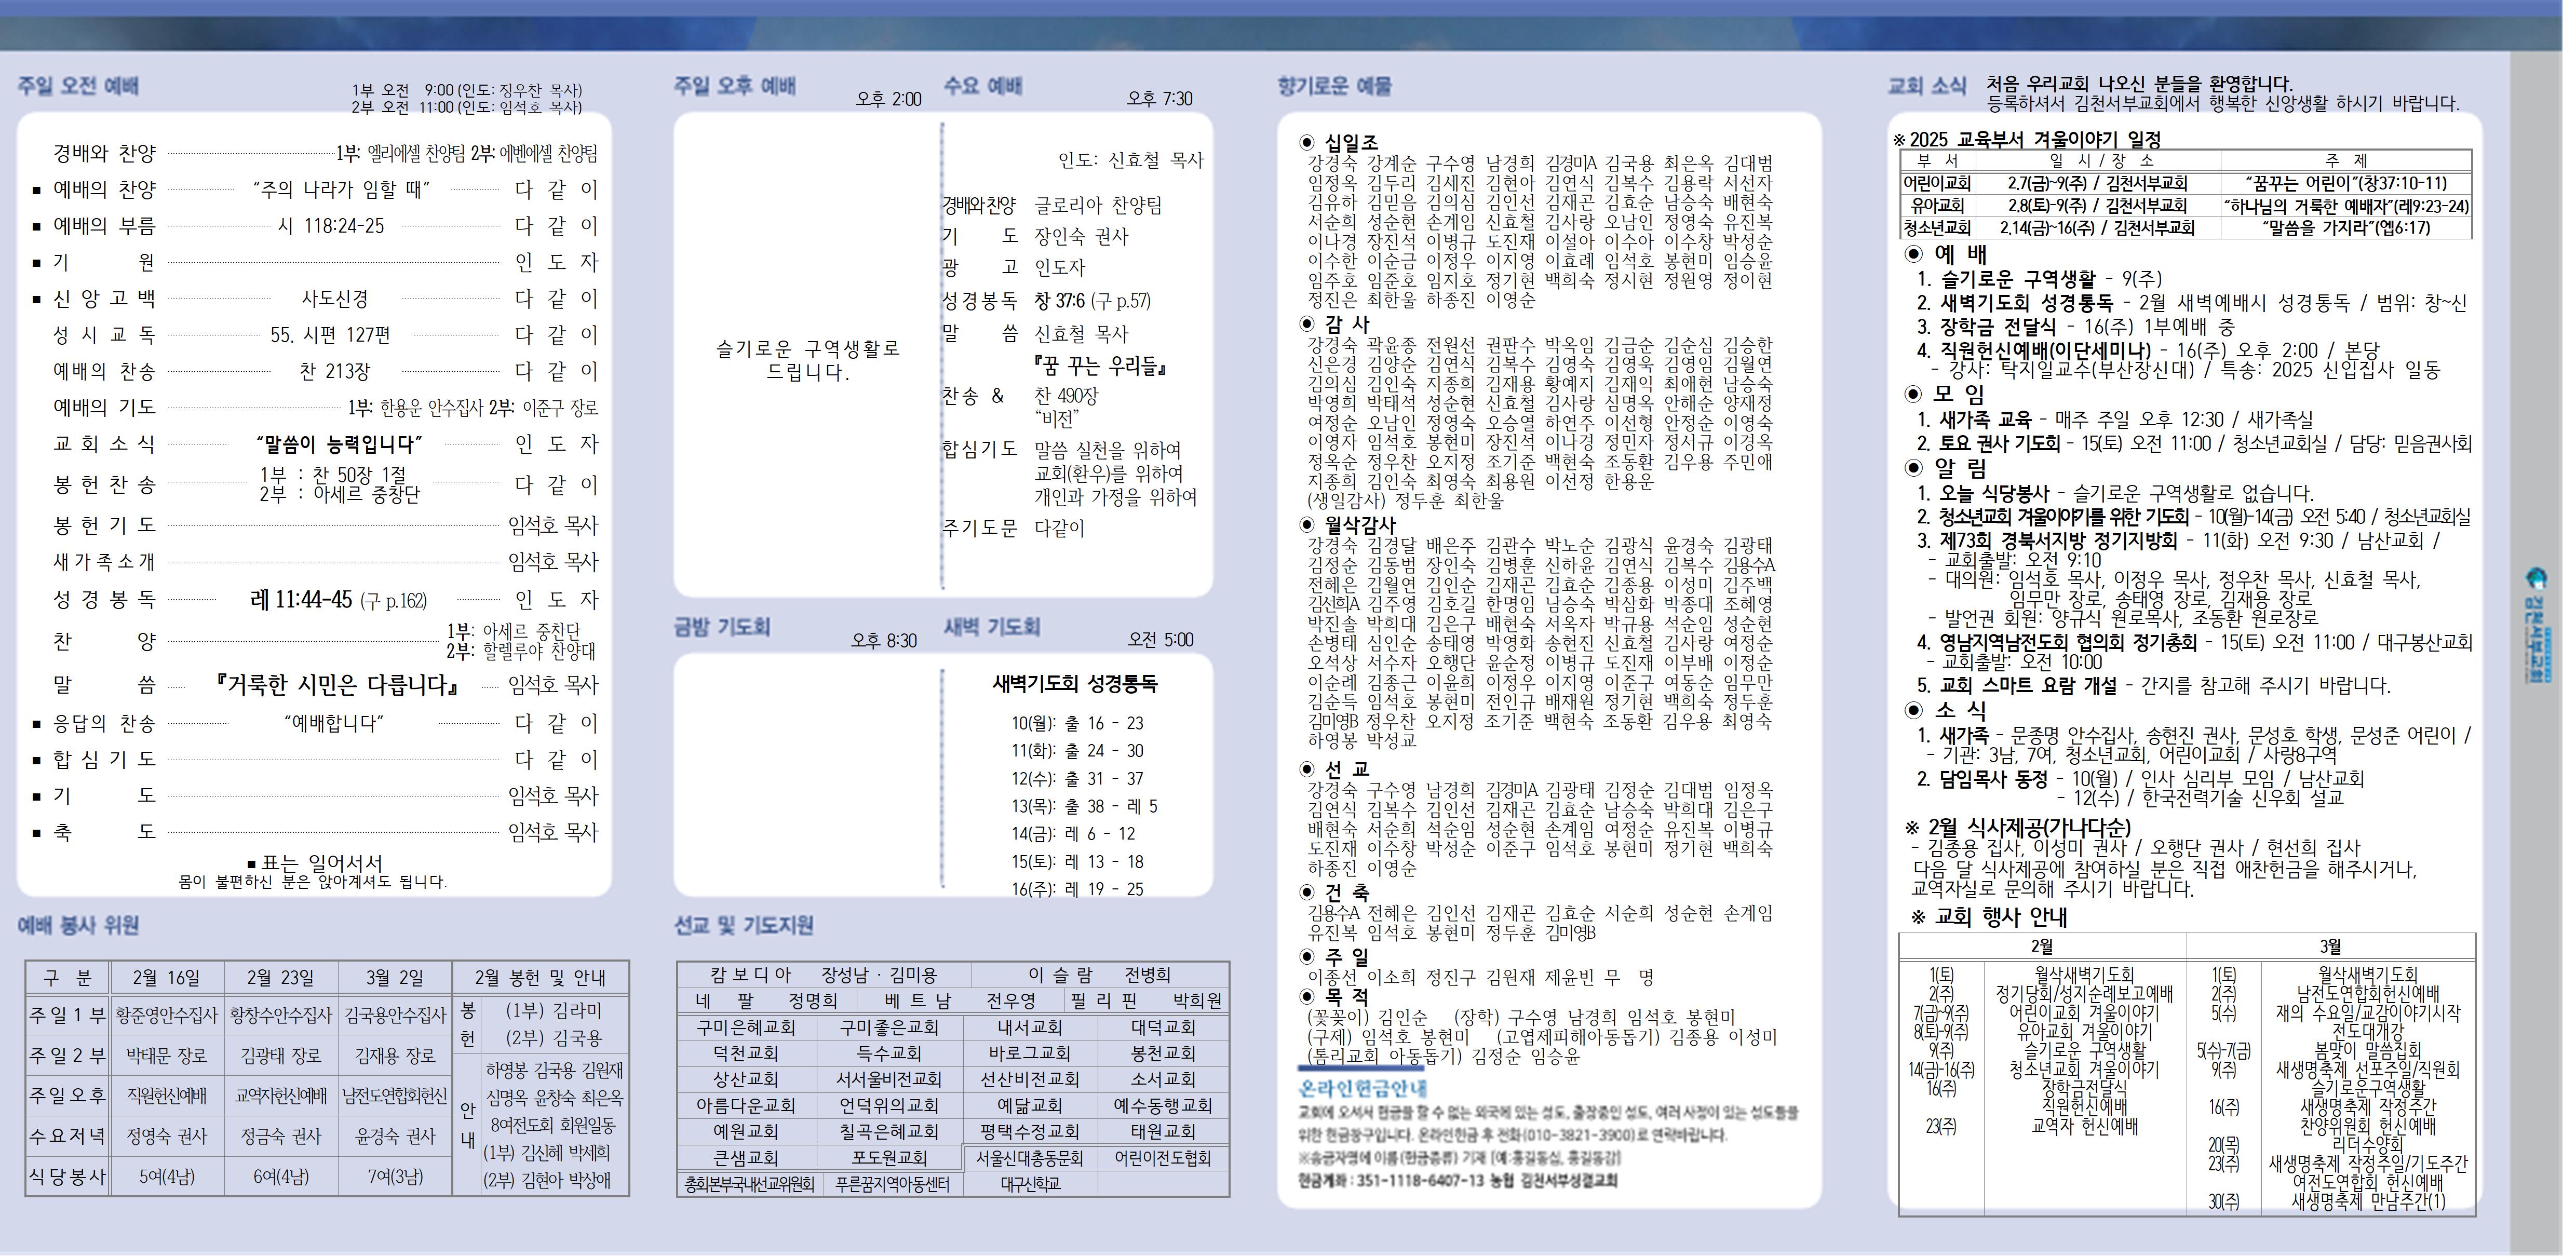
Task: Click the '선교 및 기도지원' heading
Action: [x=744, y=925]
